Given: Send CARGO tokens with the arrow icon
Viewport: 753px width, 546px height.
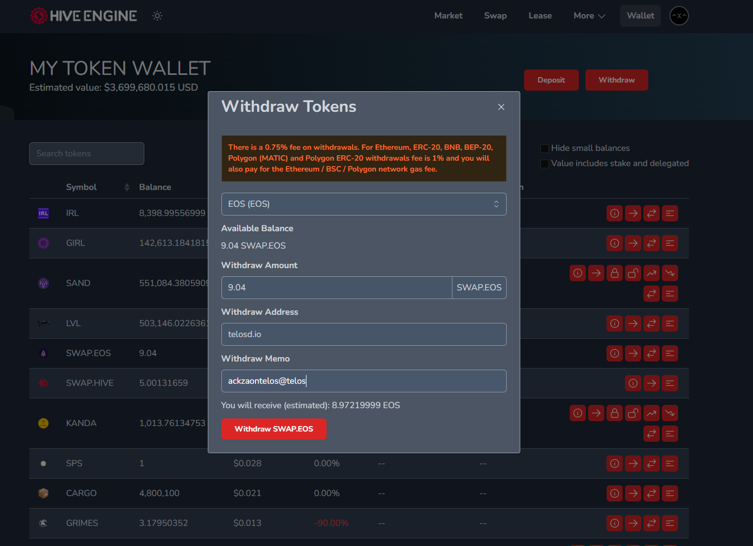Looking at the screenshot, I should [x=633, y=493].
